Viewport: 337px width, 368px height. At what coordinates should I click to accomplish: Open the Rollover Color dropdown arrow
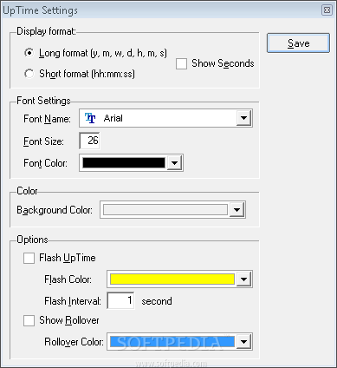pos(243,342)
